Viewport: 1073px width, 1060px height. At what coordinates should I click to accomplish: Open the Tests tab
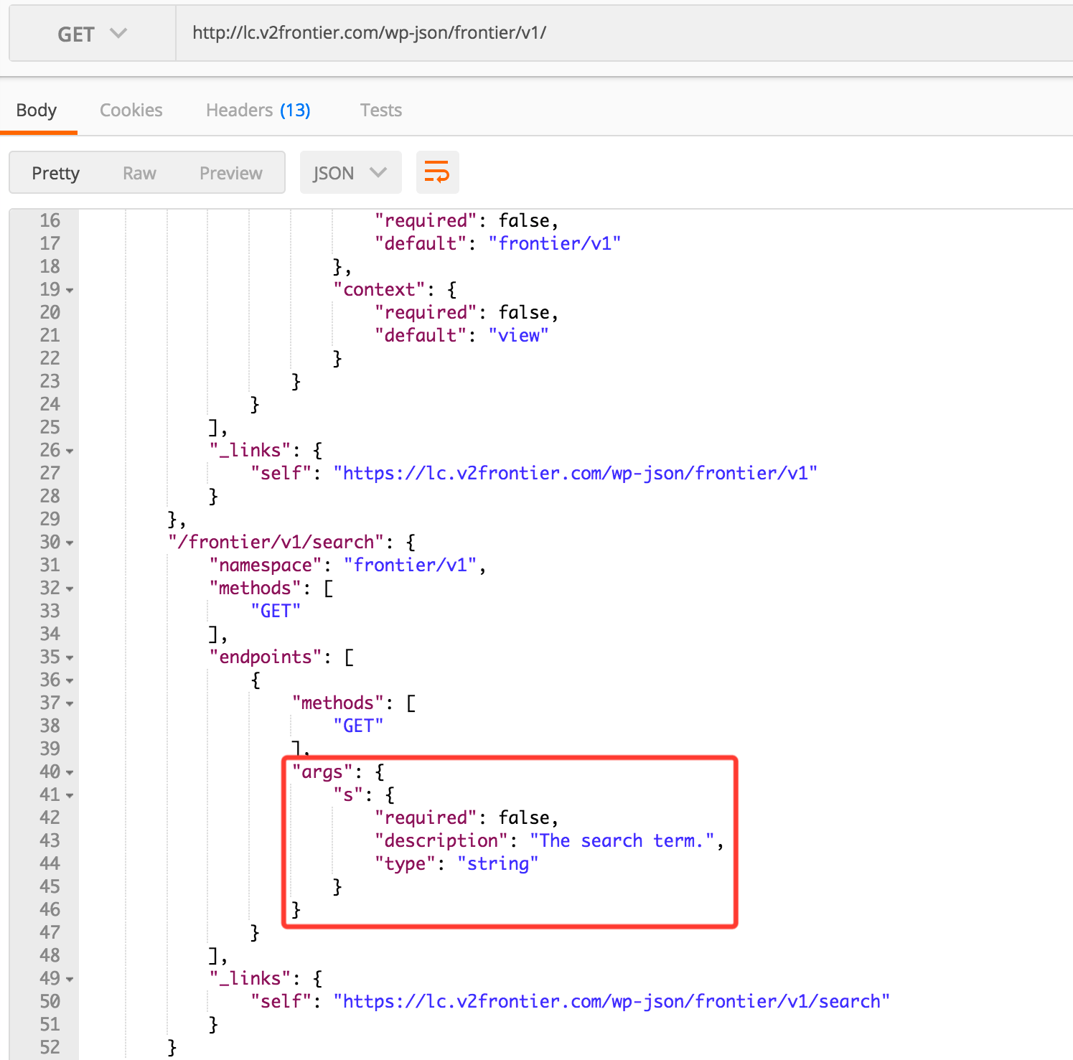pos(381,111)
